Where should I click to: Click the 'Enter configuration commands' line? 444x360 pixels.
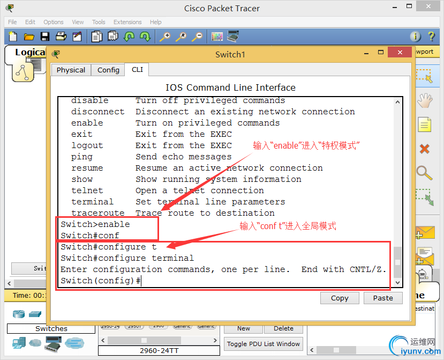coord(223,269)
